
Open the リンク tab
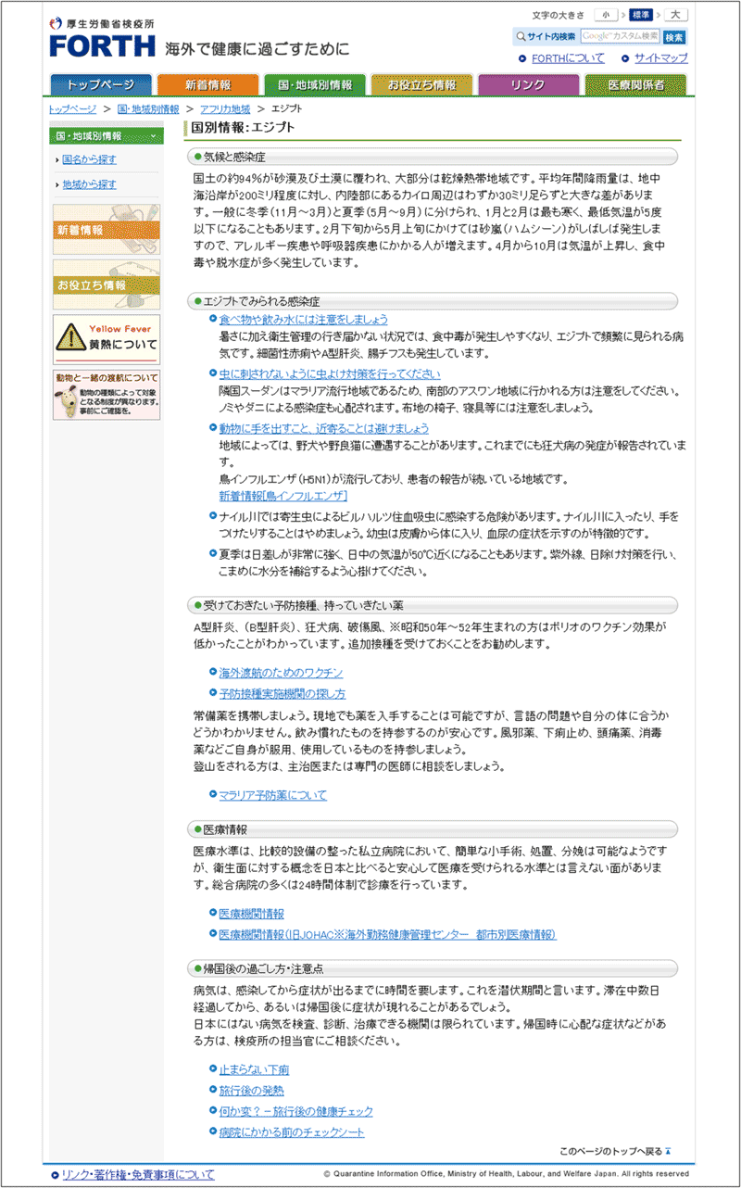[529, 84]
